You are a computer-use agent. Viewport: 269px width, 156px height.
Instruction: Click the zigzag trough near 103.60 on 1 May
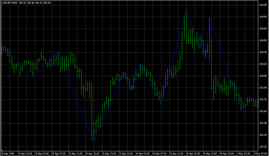pos(241,111)
